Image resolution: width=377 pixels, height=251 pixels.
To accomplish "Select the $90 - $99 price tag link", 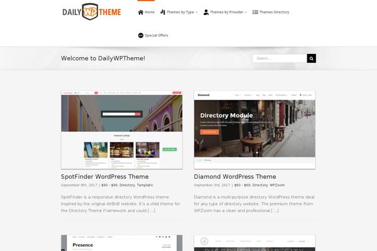I will point(109,185).
